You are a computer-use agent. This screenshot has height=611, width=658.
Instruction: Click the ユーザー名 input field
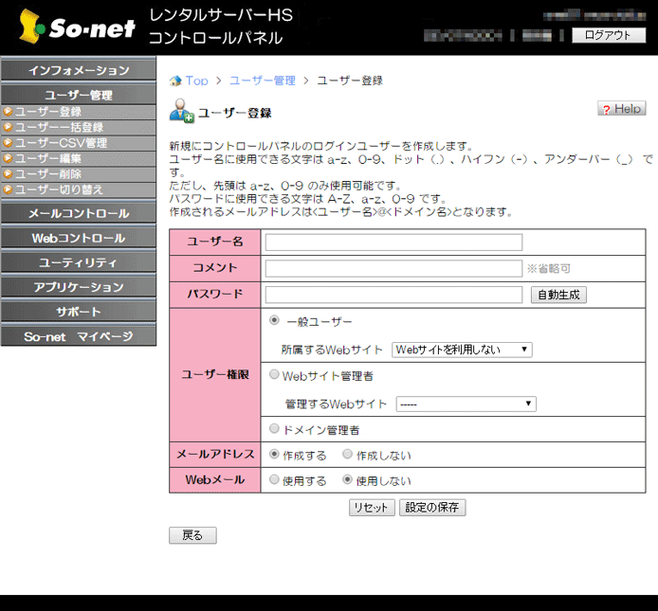[x=393, y=243]
